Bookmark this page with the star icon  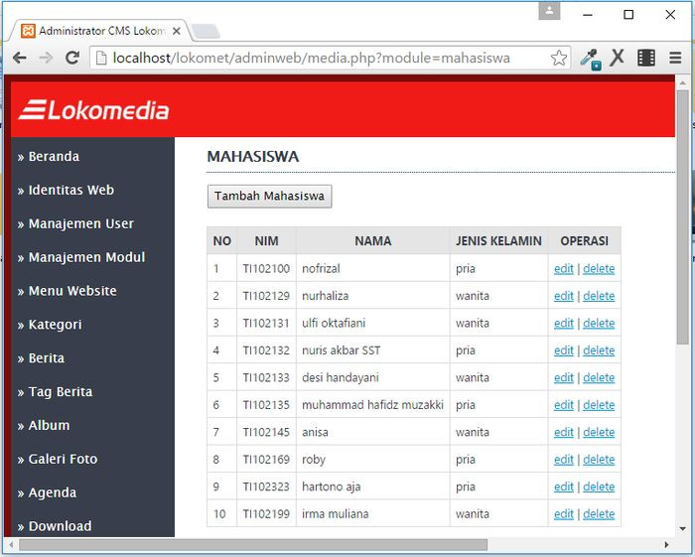coord(559,58)
